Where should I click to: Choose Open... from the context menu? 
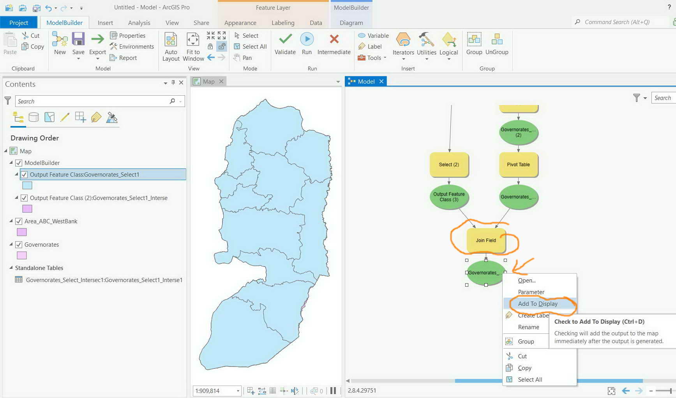pos(539,281)
